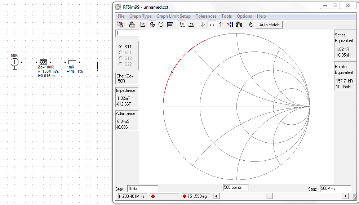Viewport: 359px width, 205px height.
Task: Click the frequency scrollbar left arrow
Action: point(216,196)
